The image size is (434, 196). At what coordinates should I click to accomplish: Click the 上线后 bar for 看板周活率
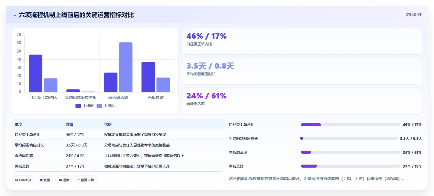pyautogui.click(x=126, y=67)
